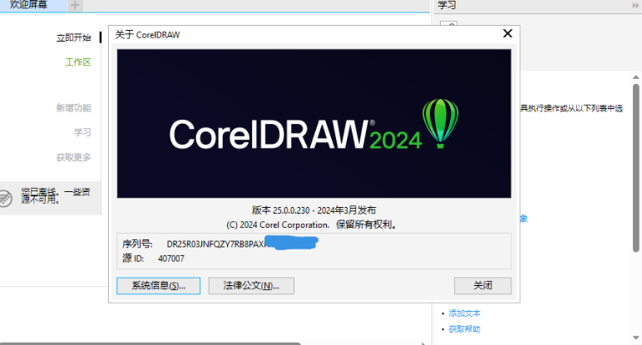Click the 学习 docker vertical scrollbar
Screen dimensions: 642x345
click(636, 168)
